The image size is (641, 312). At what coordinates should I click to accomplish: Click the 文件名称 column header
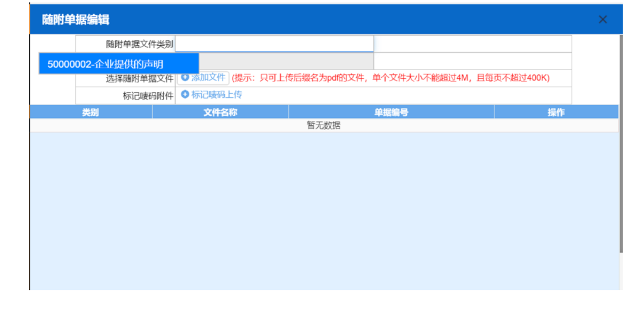220,112
